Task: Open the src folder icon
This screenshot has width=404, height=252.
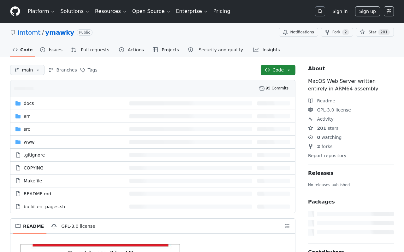Action: click(x=18, y=129)
